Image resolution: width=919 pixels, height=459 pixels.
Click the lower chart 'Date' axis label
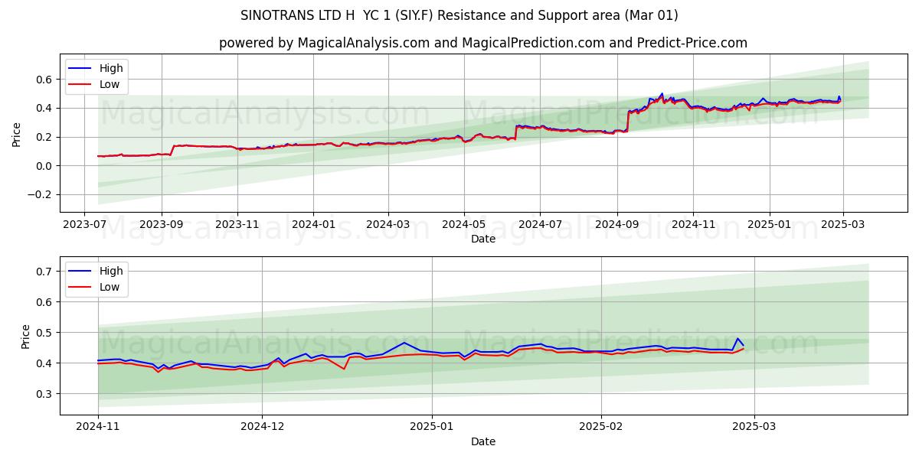(483, 441)
